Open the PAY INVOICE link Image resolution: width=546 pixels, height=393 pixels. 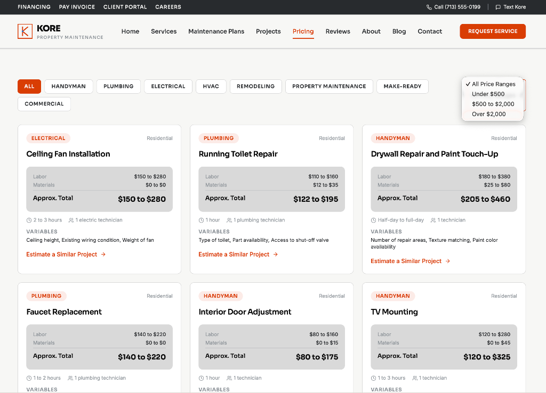click(77, 7)
